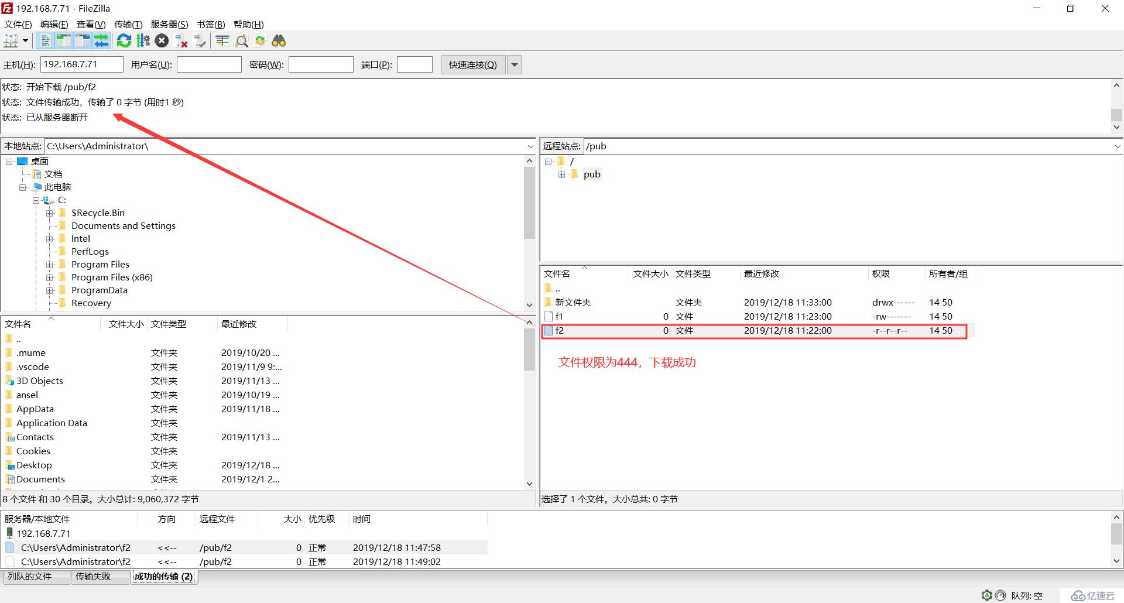Screen dimensions: 1124x603
Task: Expand the $Recycle.Bin folder
Action: [x=50, y=213]
